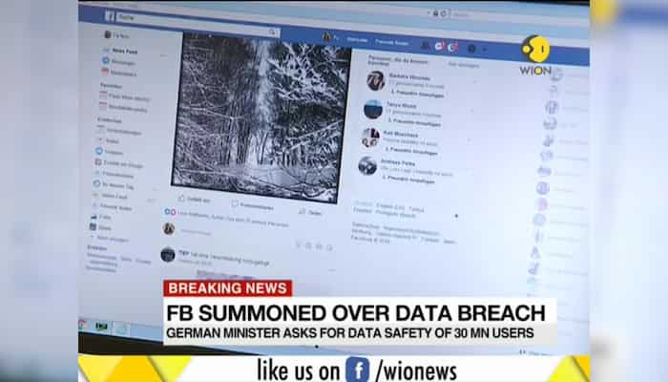The width and height of the screenshot is (668, 382).
Task: Click the search magnifier icon
Action: 272,32
